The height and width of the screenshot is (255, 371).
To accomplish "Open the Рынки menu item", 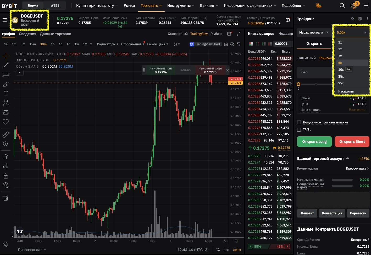I will (129, 6).
